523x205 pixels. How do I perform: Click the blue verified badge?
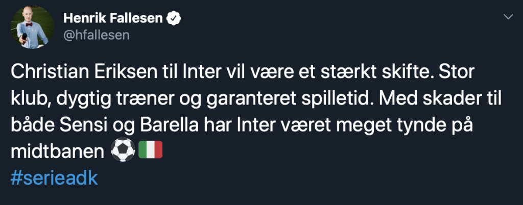click(174, 19)
